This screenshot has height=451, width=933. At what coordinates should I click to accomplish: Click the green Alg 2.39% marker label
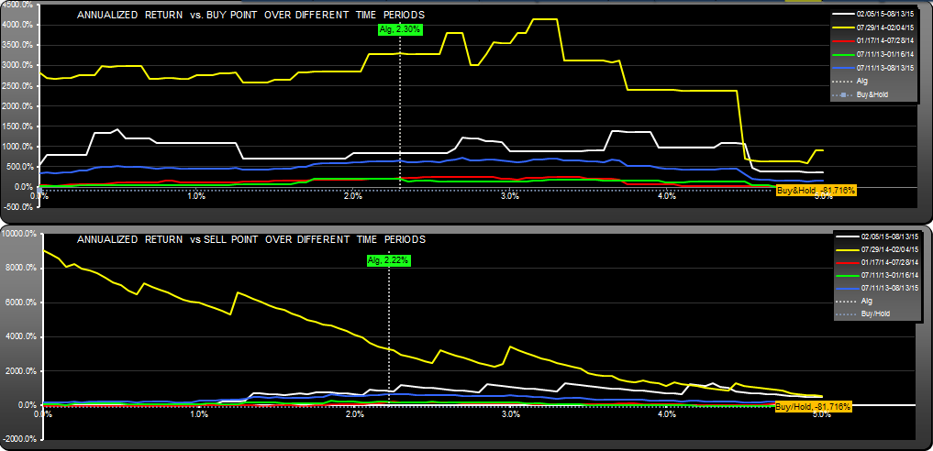click(400, 29)
